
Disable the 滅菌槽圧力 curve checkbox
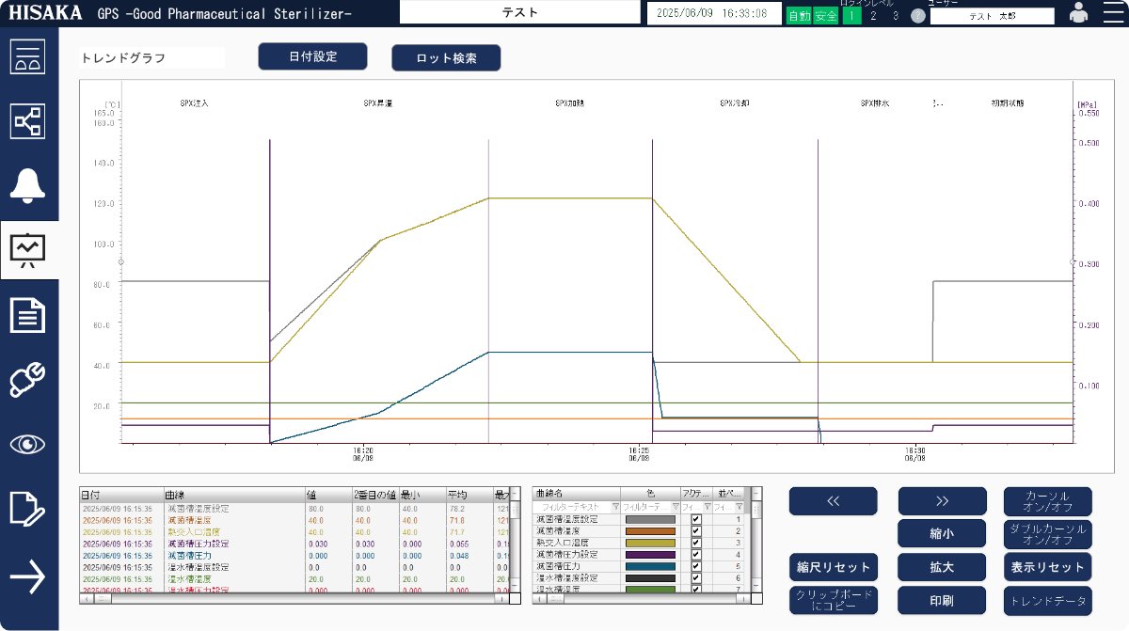[696, 566]
